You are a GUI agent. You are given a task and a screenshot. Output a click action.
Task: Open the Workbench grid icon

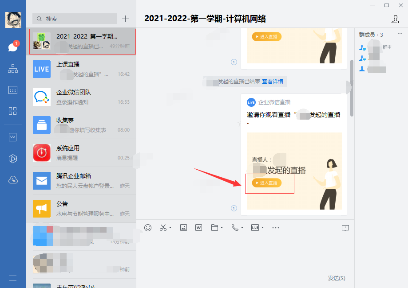pyautogui.click(x=12, y=111)
